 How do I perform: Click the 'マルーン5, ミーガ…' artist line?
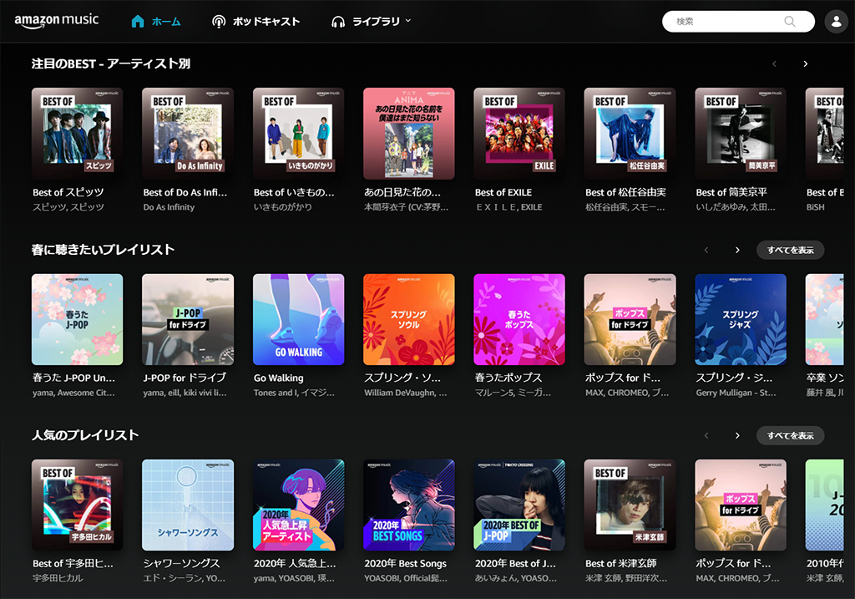514,393
